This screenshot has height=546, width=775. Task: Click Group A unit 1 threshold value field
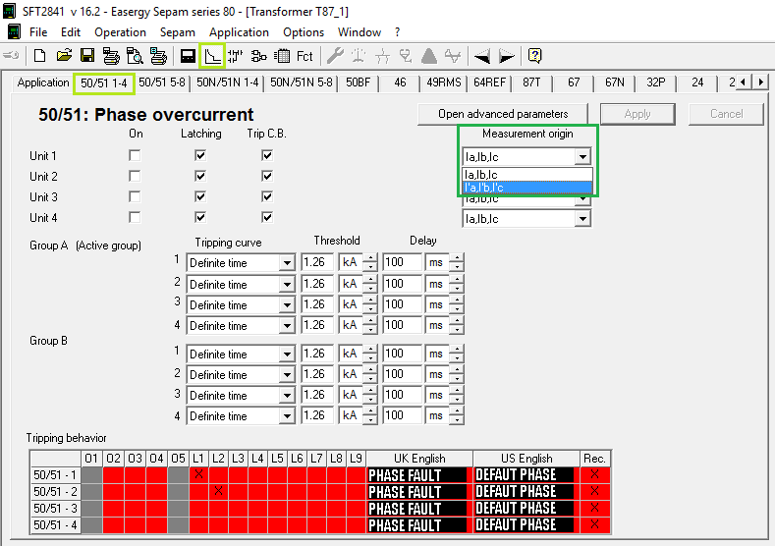(x=317, y=262)
